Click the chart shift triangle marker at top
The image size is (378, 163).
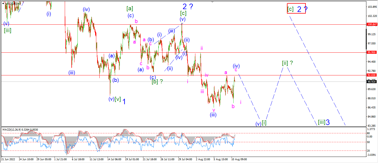tap(213, 2)
